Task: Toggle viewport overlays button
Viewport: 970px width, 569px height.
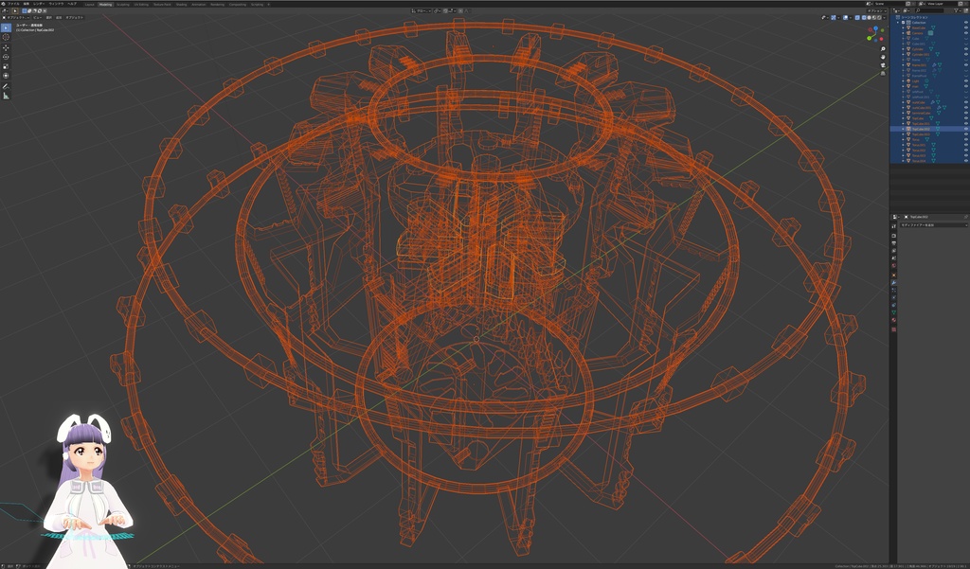Action: [846, 17]
